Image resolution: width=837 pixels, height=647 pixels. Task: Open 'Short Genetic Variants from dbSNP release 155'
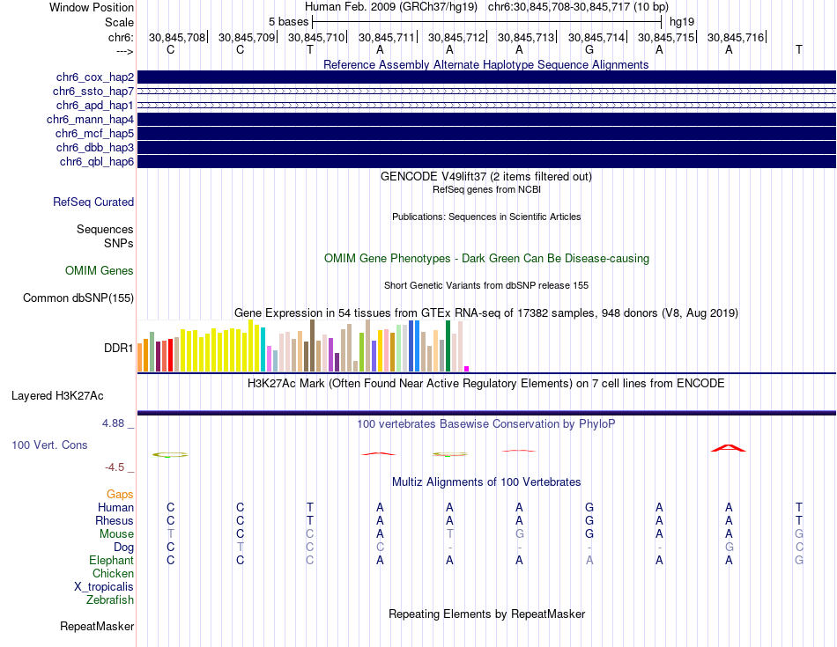click(x=486, y=285)
